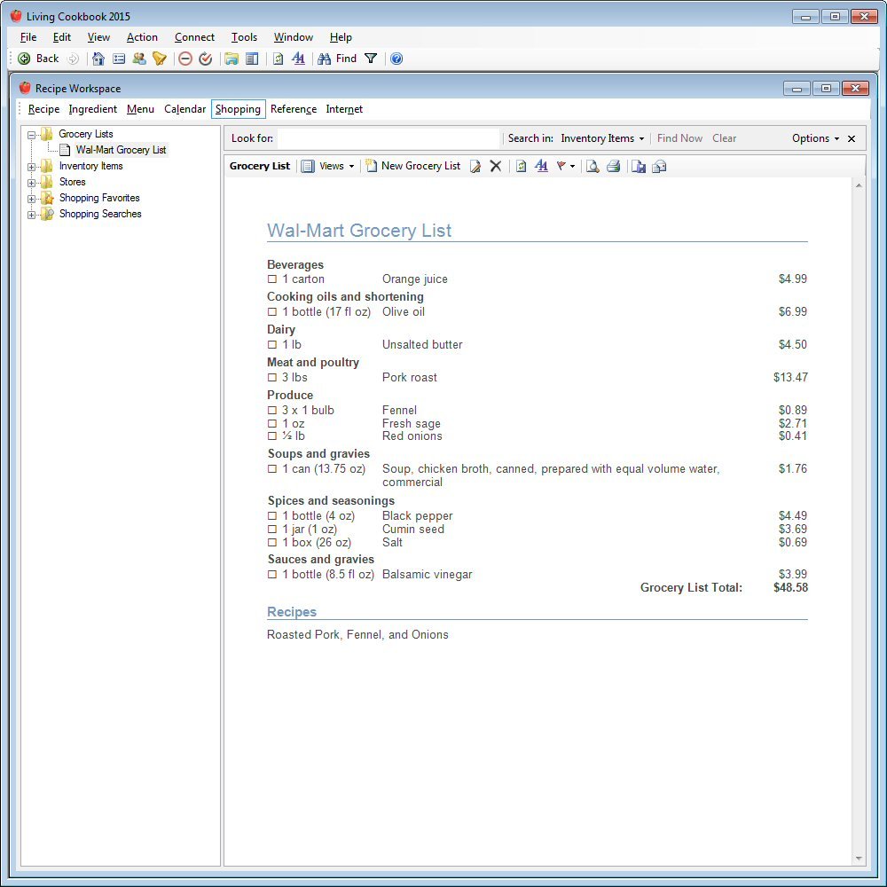Click the panel layout icon beside the folder
Image resolution: width=887 pixels, height=887 pixels.
(x=252, y=59)
